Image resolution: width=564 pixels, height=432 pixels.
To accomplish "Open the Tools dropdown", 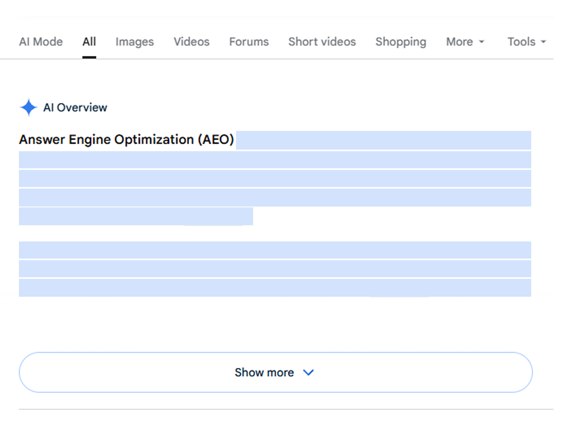I will (527, 42).
